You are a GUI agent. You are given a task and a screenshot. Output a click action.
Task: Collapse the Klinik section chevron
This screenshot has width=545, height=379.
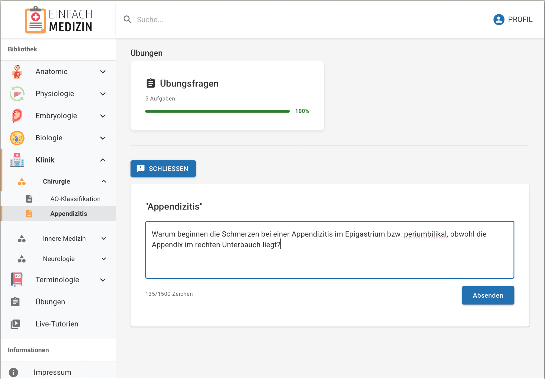[x=103, y=160]
